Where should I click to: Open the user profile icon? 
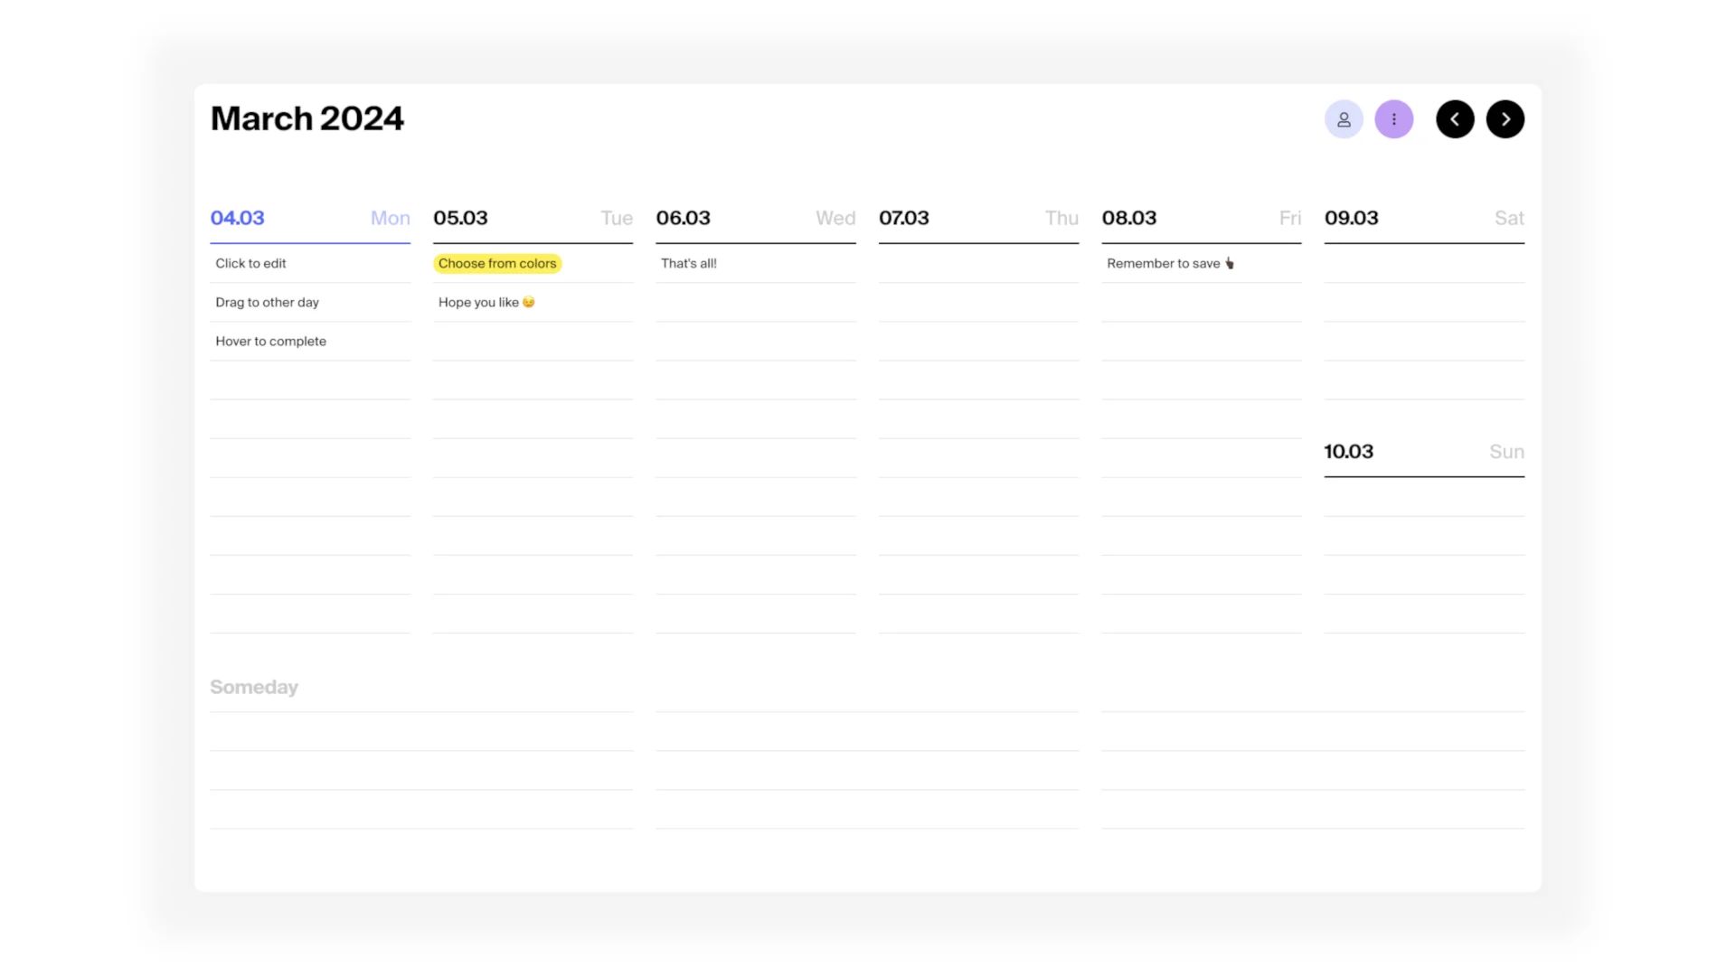1344,119
